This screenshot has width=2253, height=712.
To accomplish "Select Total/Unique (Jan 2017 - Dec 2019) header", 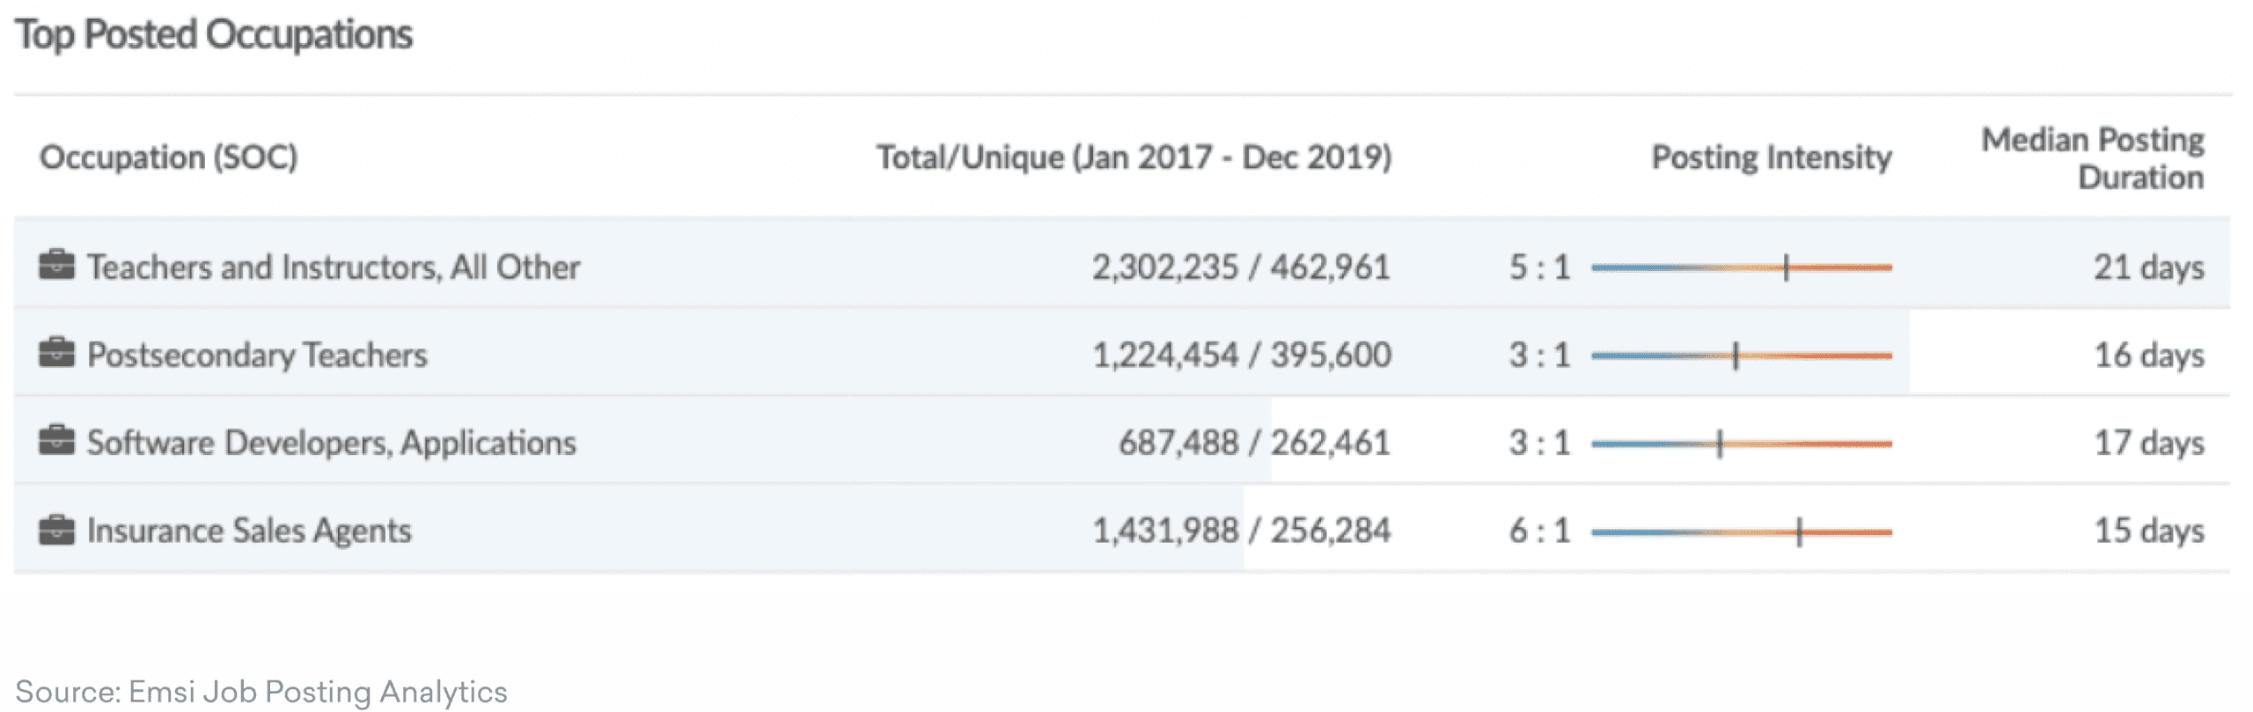I will tap(1134, 158).
